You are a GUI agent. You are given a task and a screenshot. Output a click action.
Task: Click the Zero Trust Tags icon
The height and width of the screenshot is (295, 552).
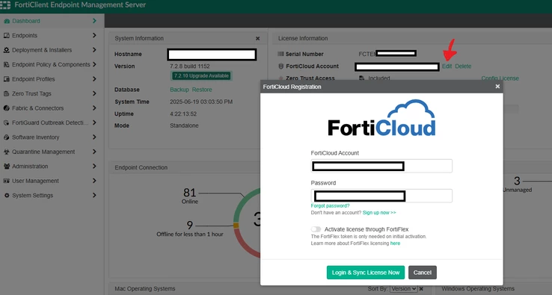coord(6,93)
